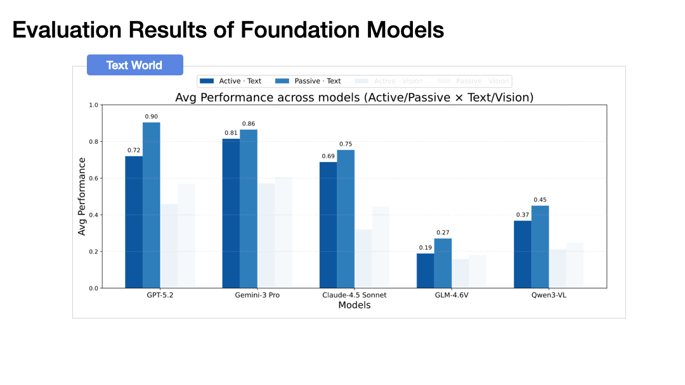Select the slide title Evaluation Results text
Viewport: 685px width, 385px height.
point(228,30)
